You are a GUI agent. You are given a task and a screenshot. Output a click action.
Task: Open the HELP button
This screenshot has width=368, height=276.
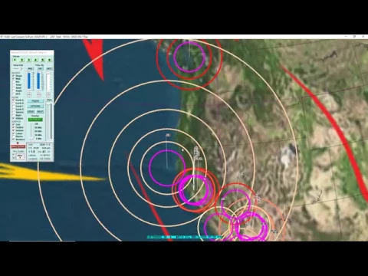40,112
